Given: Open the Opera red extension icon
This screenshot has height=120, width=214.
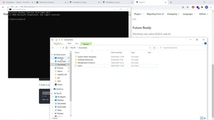Looking at the screenshot, I should click(193, 7).
